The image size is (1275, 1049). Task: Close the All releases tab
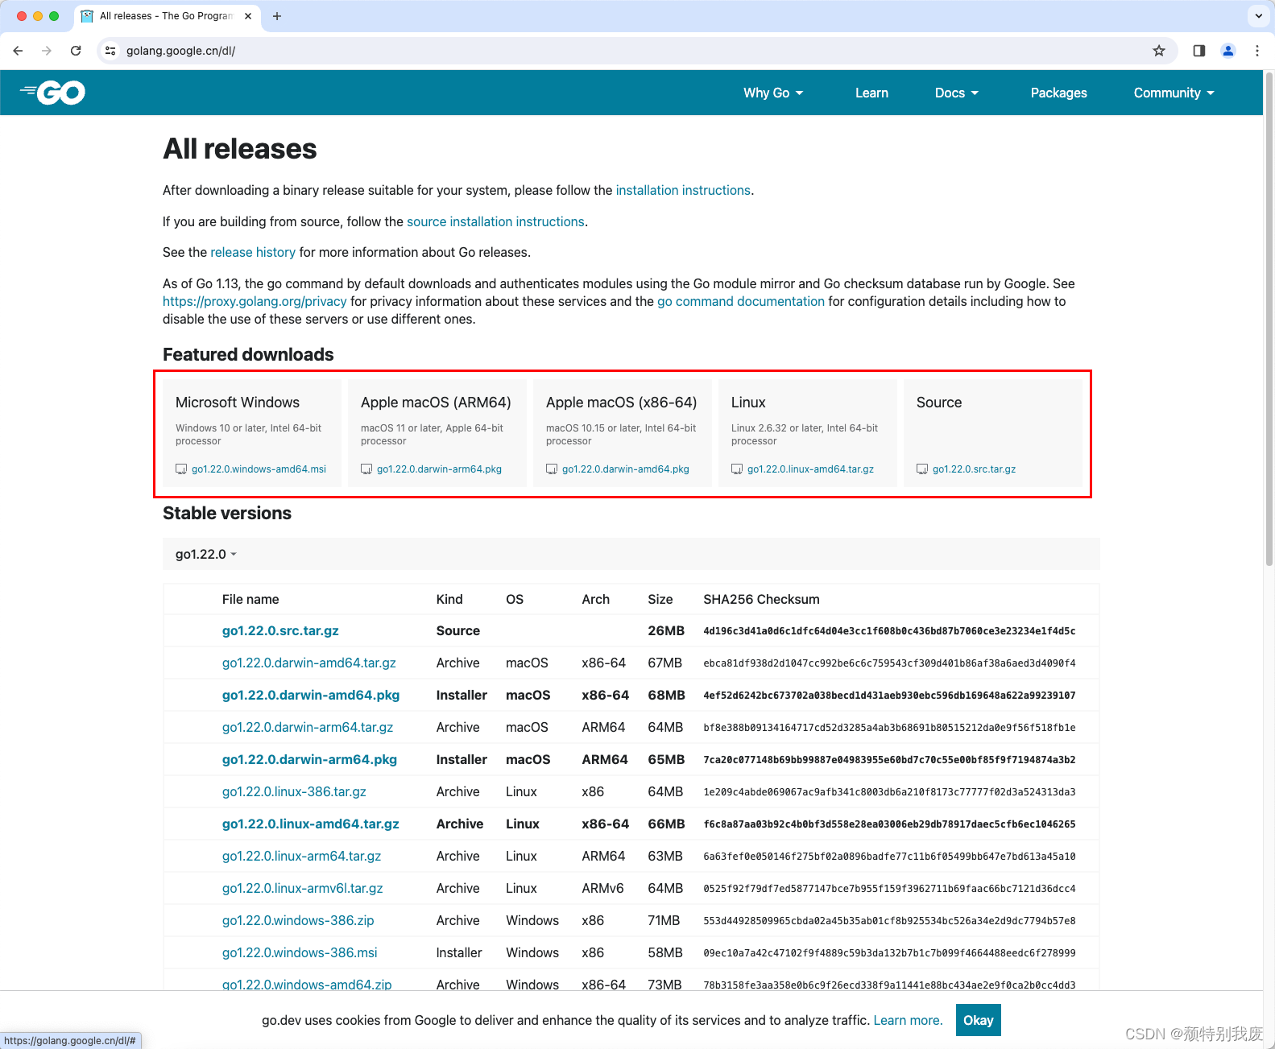click(x=248, y=16)
